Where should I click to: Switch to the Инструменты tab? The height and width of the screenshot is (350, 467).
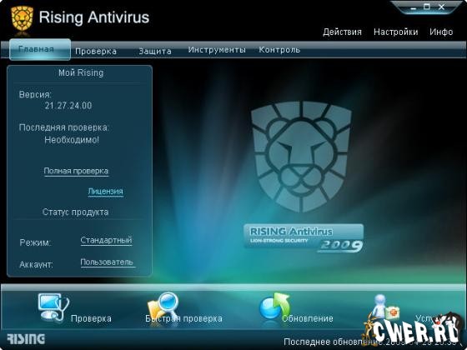[217, 50]
